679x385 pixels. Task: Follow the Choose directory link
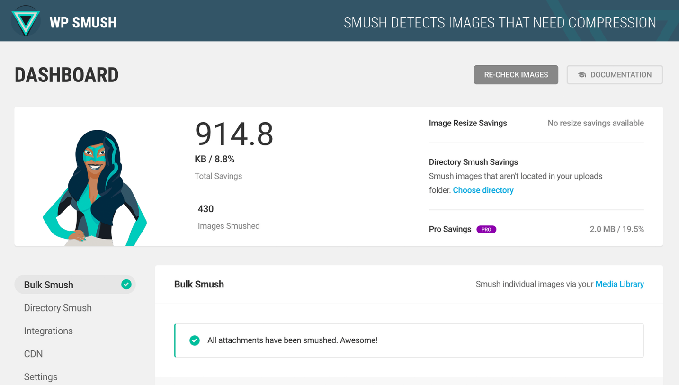(x=483, y=190)
